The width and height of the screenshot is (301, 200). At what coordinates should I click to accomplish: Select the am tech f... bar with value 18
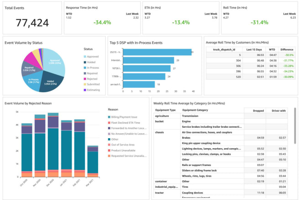tap(139, 85)
